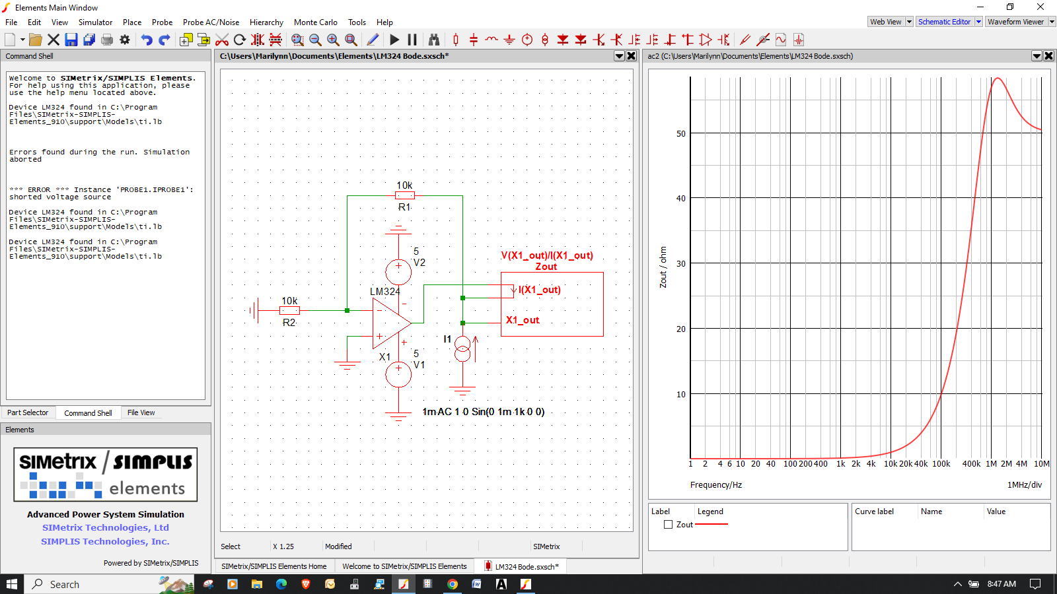Rotate component using the circular arrow icon

(x=240, y=40)
